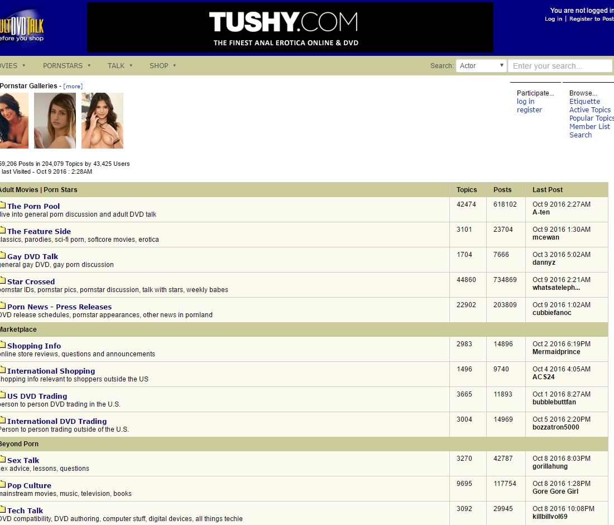Open the Shopping Info forum
The width and height of the screenshot is (614, 525).
tap(34, 346)
